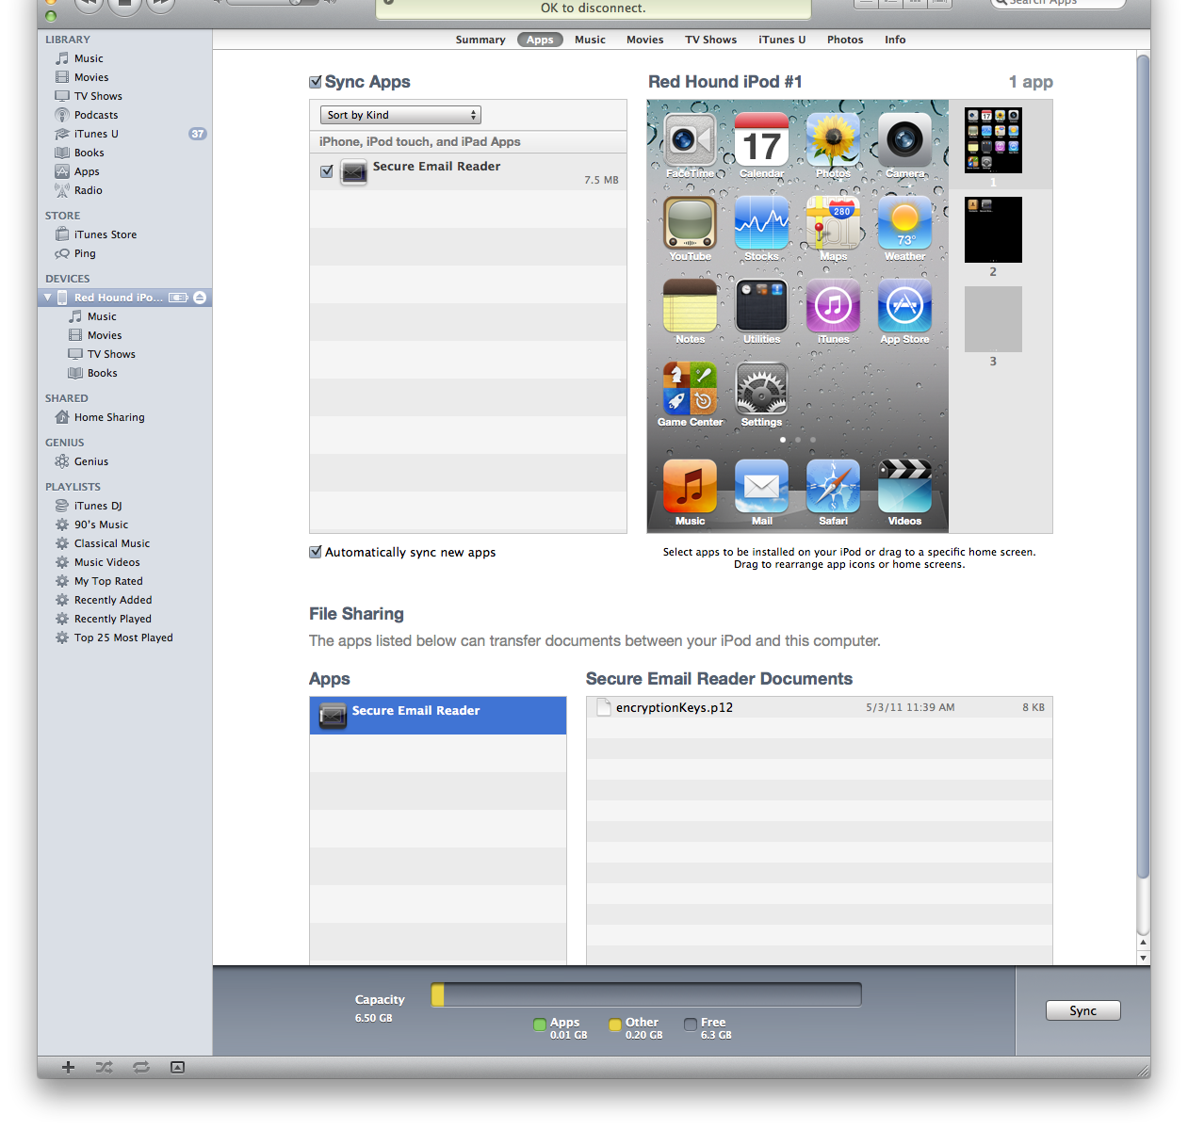
Task: Select the Settings gear app icon
Action: click(761, 389)
